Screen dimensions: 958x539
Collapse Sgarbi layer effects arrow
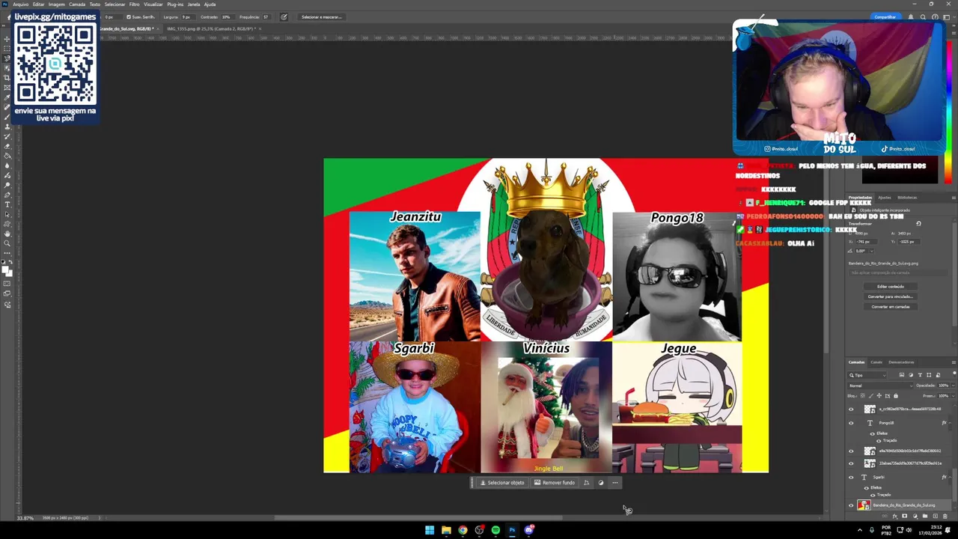950,477
